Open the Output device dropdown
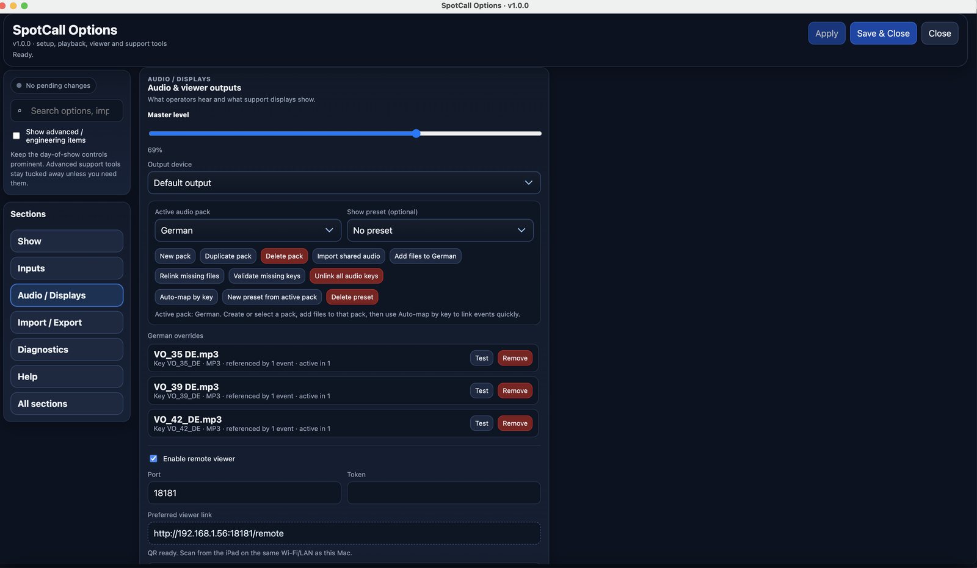This screenshot has height=568, width=977. point(344,183)
